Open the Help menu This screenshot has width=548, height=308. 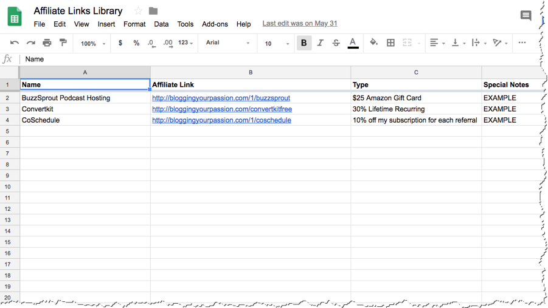(x=243, y=24)
